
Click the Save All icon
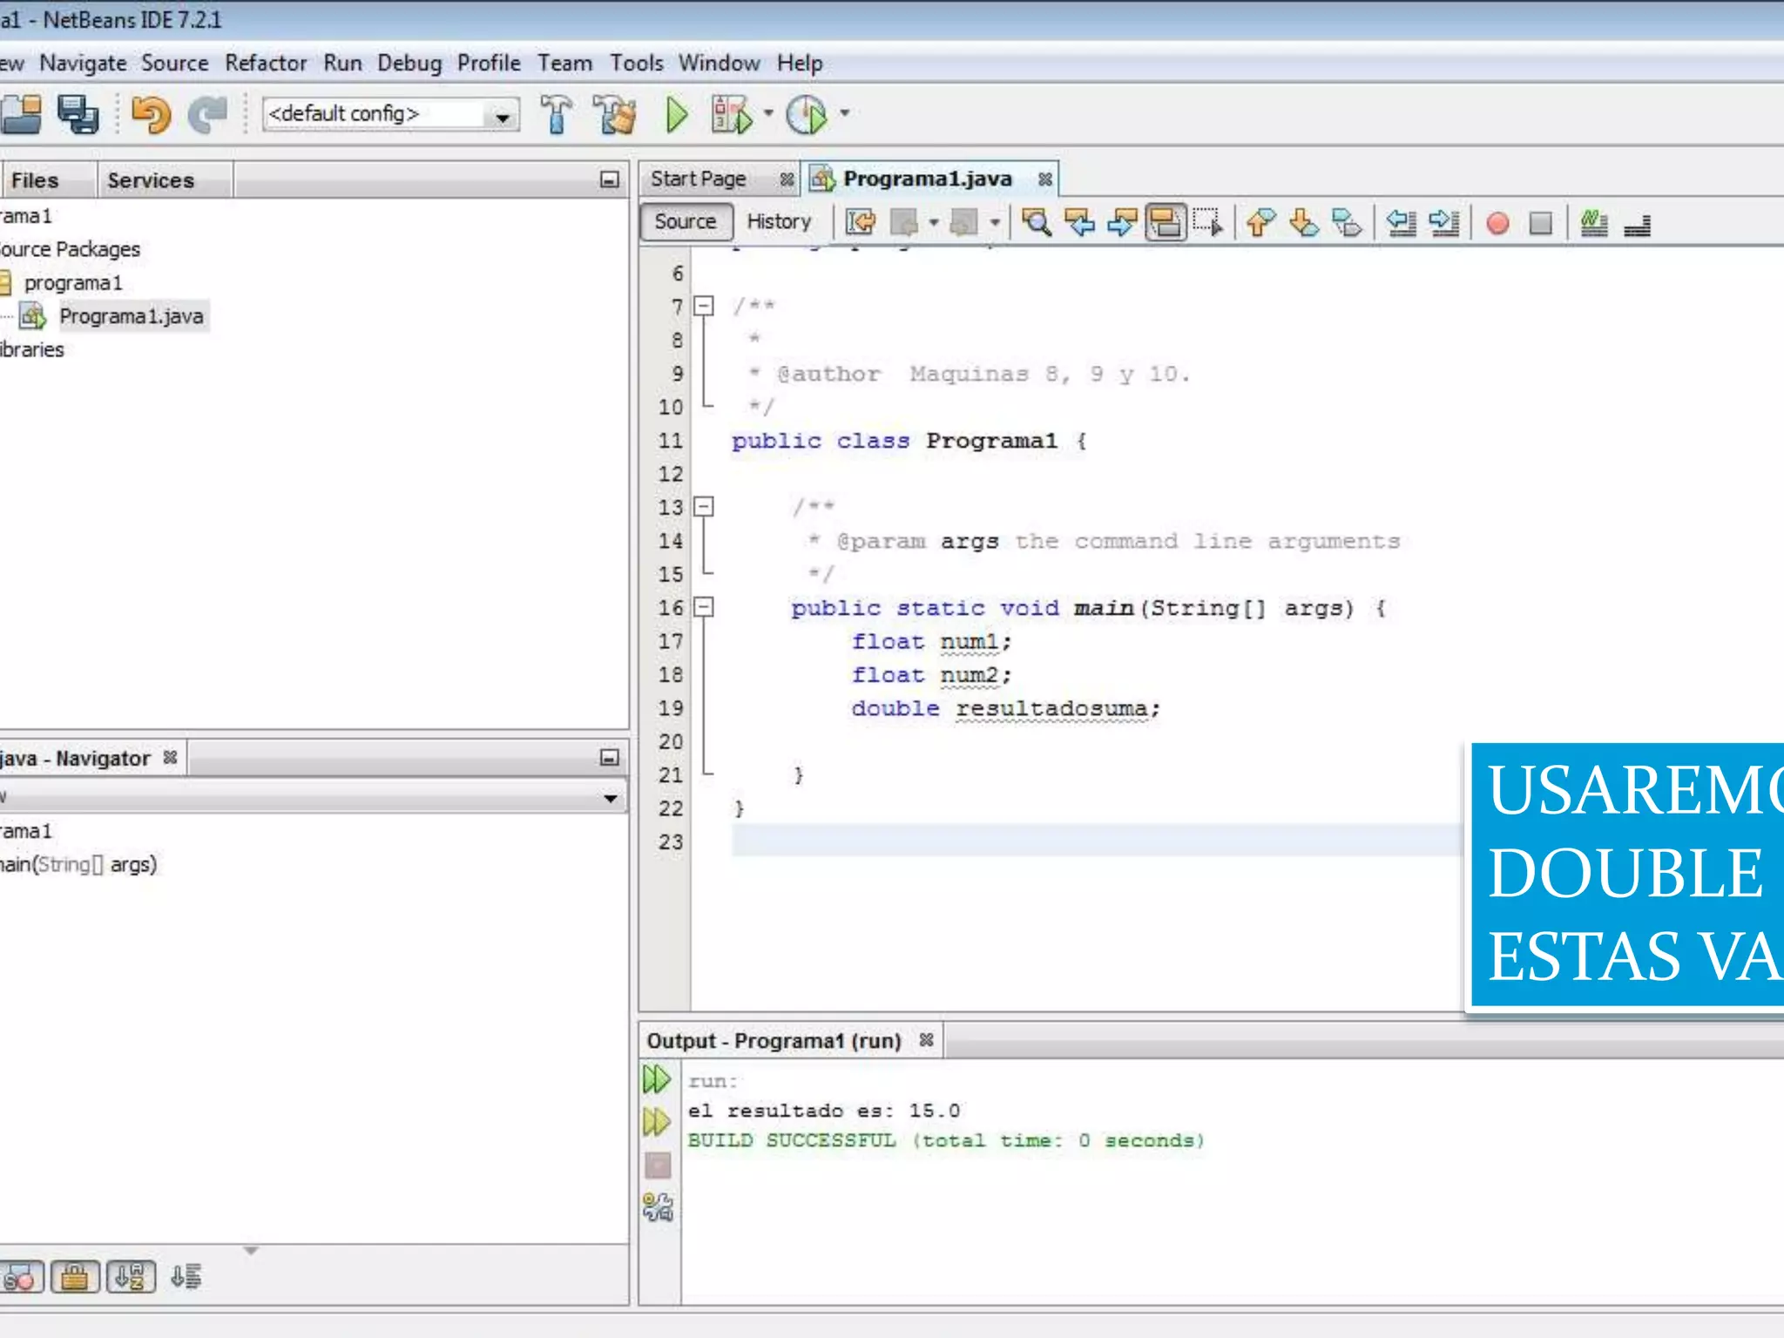[78, 114]
